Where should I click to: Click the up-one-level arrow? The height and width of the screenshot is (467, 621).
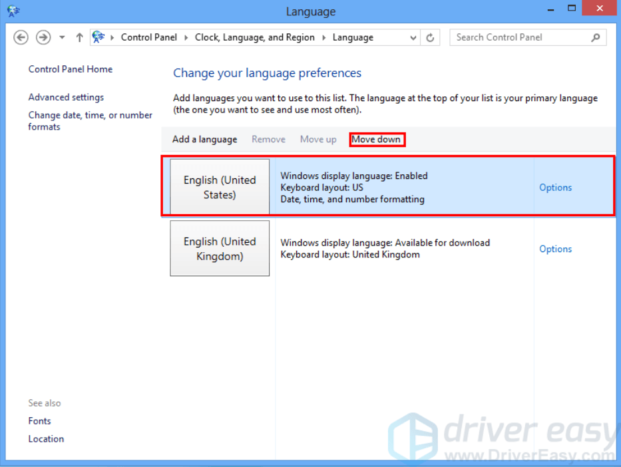coord(79,37)
